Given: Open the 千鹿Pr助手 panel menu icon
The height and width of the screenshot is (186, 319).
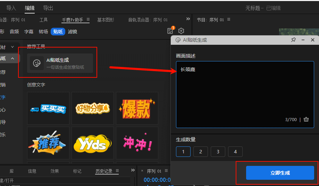Looking at the screenshot, I should tap(88, 19).
